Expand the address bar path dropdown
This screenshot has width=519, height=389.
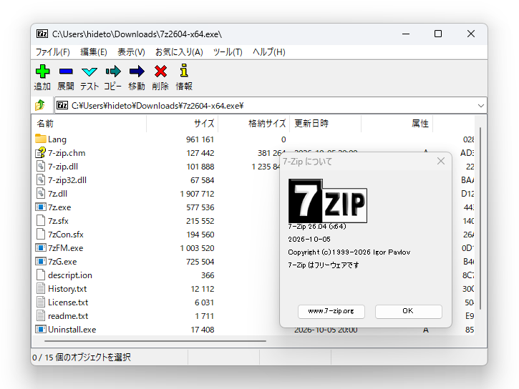click(480, 106)
